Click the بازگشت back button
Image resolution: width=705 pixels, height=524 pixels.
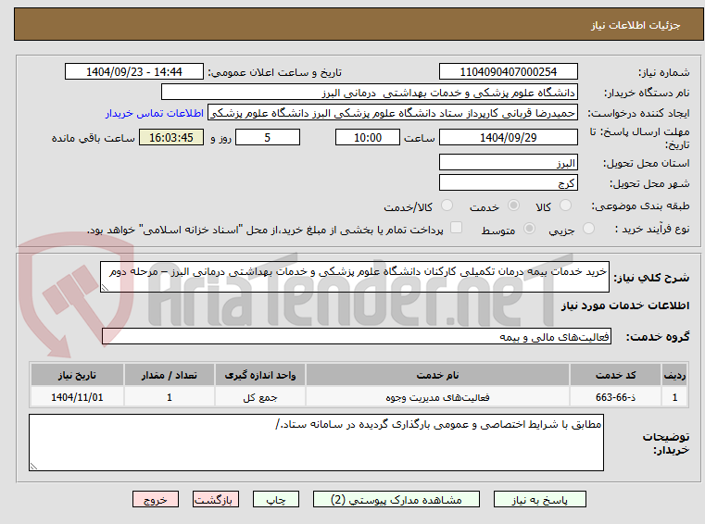click(x=215, y=499)
